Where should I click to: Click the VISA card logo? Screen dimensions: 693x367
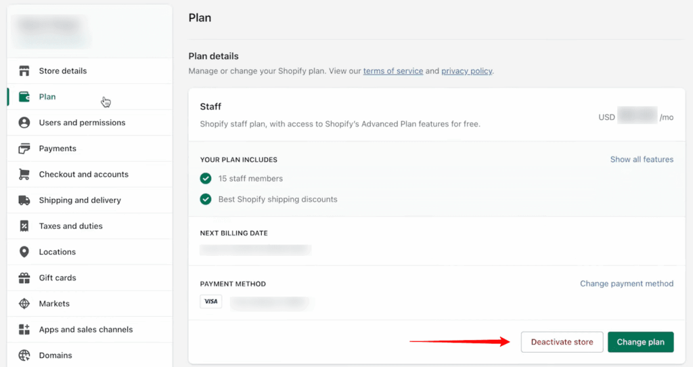(x=211, y=301)
